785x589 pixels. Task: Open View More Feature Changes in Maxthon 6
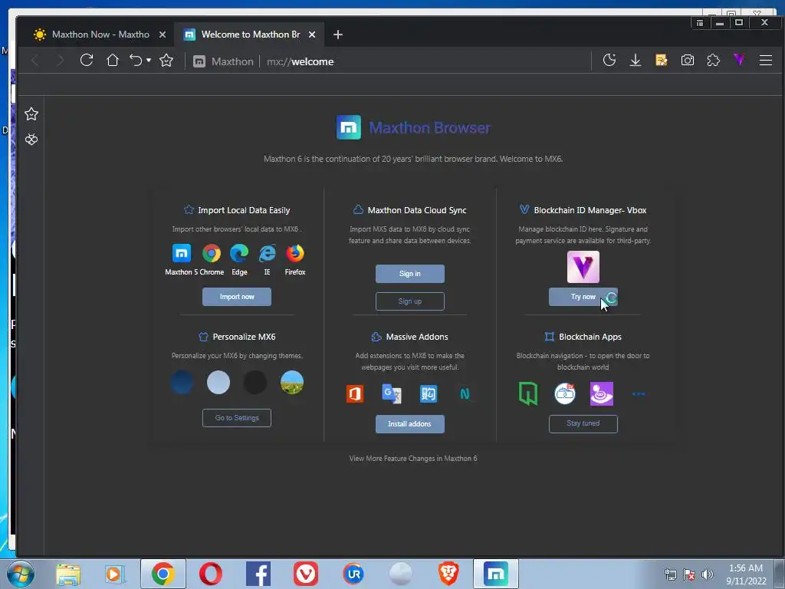(413, 459)
